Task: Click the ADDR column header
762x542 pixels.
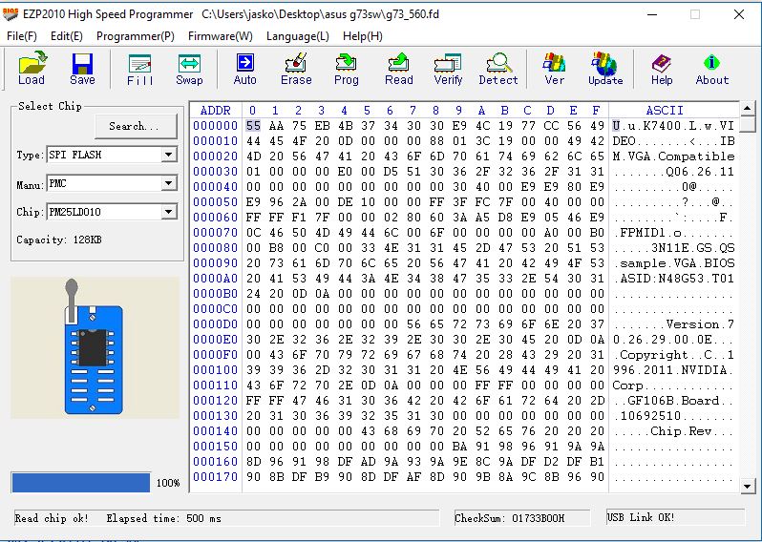Action: click(215, 111)
